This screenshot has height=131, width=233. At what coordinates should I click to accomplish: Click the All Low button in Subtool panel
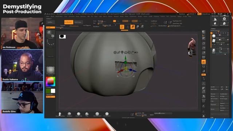[215, 96]
